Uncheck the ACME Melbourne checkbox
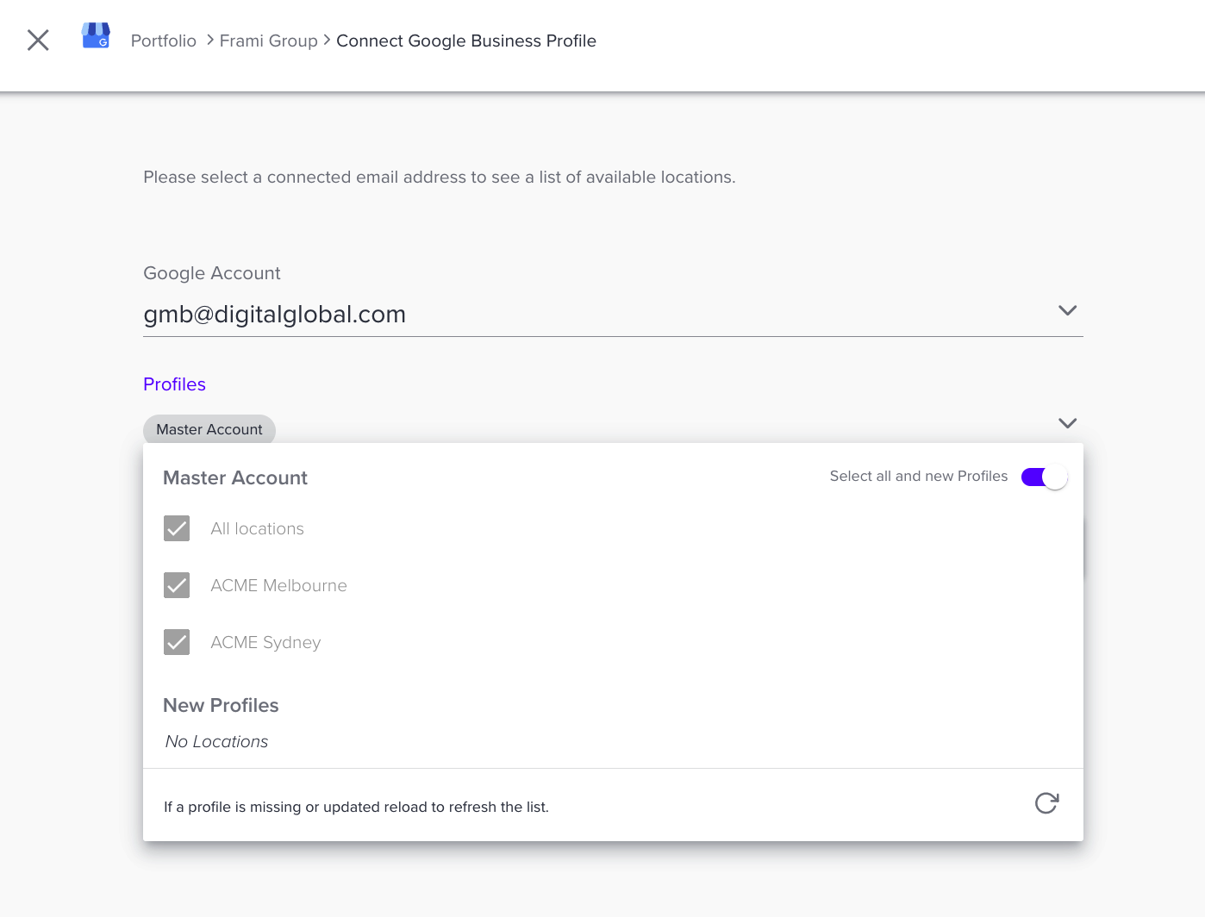The image size is (1205, 917). [x=177, y=585]
